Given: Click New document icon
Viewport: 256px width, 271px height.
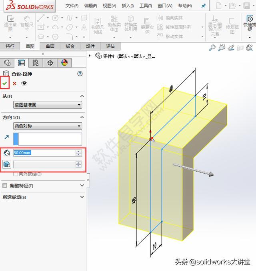Looking at the screenshot, I should [x=218, y=6].
